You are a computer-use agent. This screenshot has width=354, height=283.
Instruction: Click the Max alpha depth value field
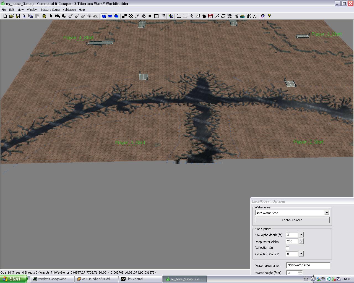point(292,235)
